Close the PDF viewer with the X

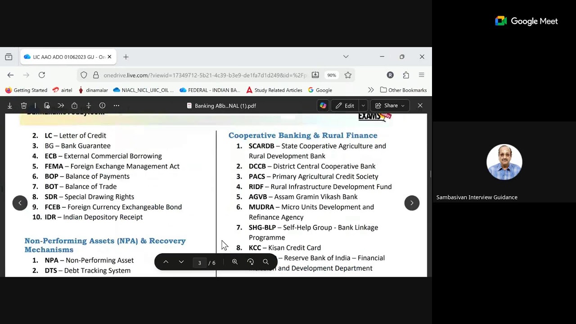(420, 106)
